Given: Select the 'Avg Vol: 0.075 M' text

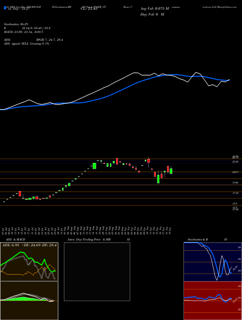Looking at the screenshot, I should coord(155,9).
